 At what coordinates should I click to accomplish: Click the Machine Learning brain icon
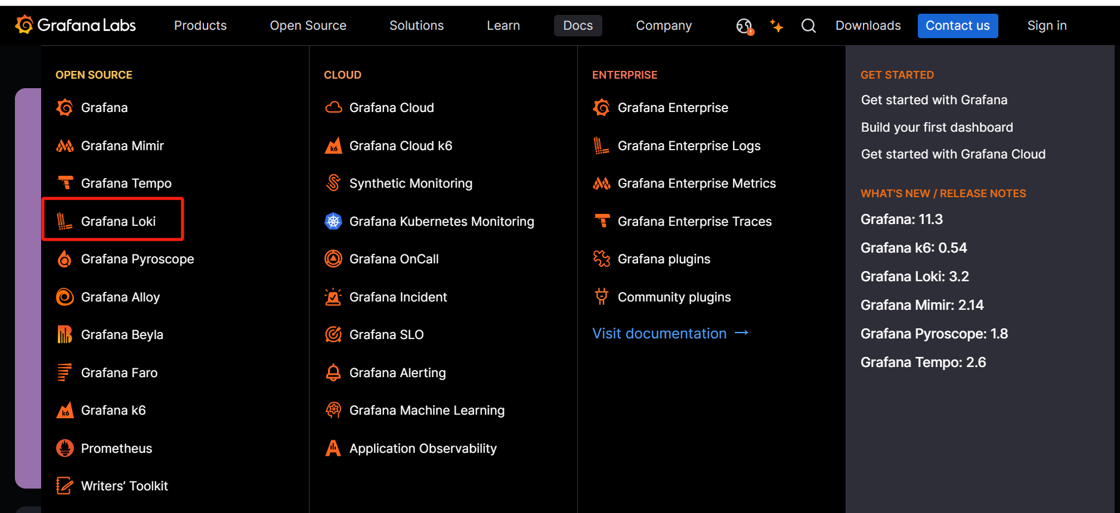[333, 411]
